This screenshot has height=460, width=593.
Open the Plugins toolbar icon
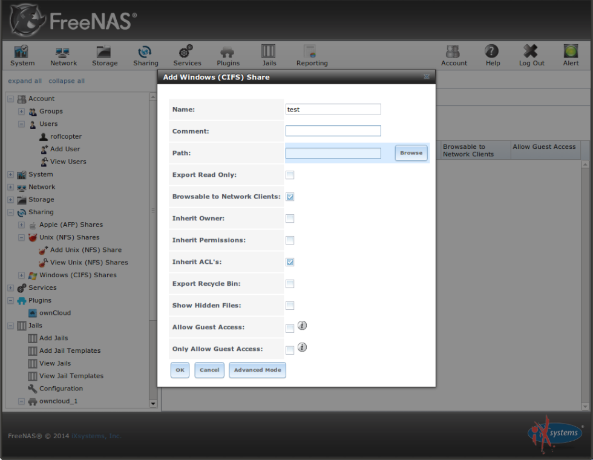(228, 54)
